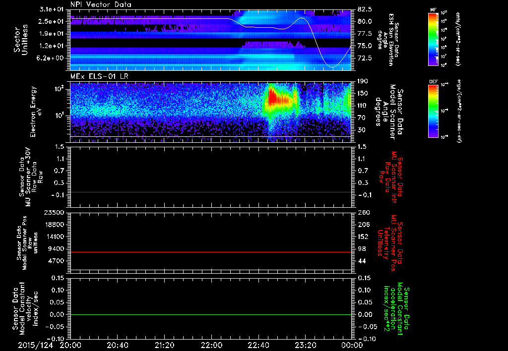Click the green flat line in velocity panel
Viewport: 508px width, 351px height.
click(x=211, y=314)
